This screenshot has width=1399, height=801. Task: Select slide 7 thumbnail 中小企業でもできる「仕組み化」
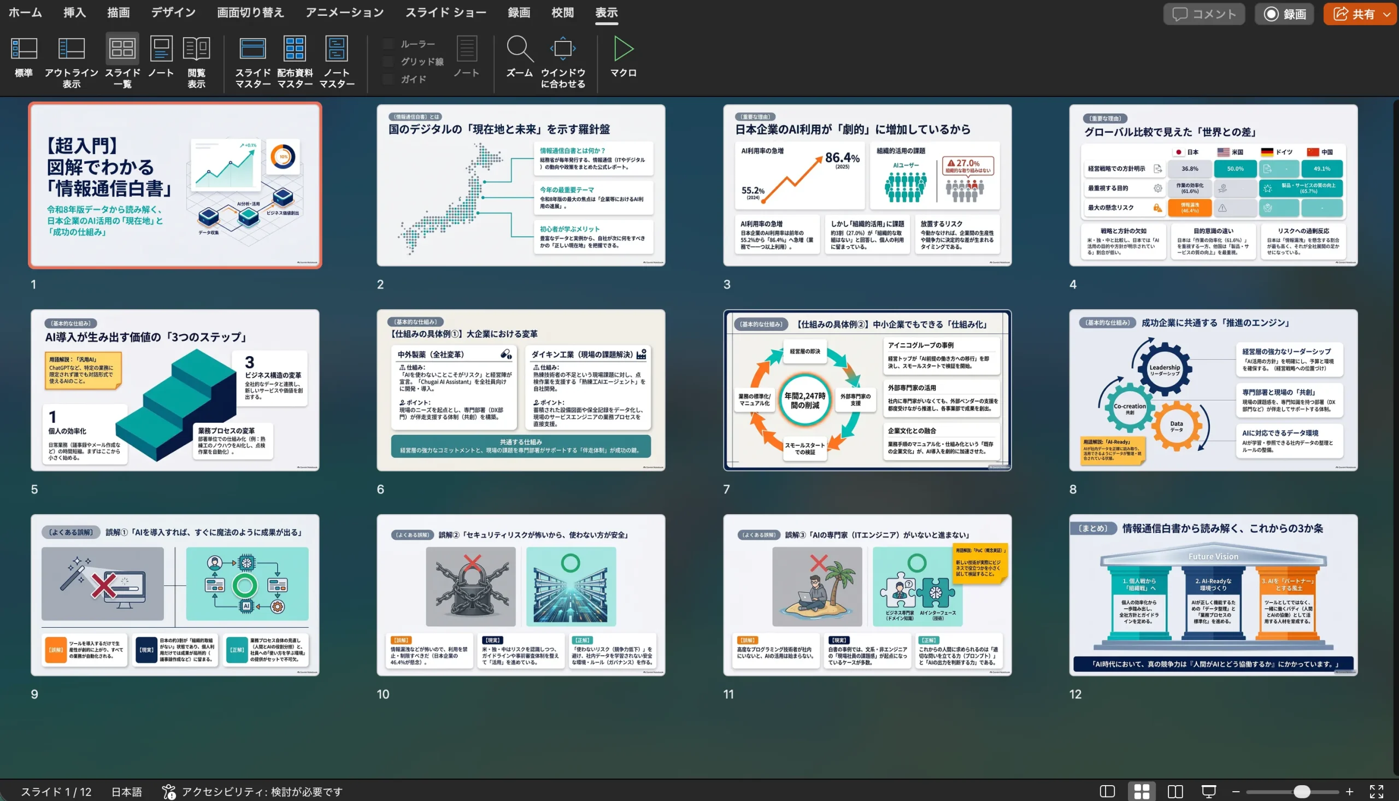[x=867, y=390]
